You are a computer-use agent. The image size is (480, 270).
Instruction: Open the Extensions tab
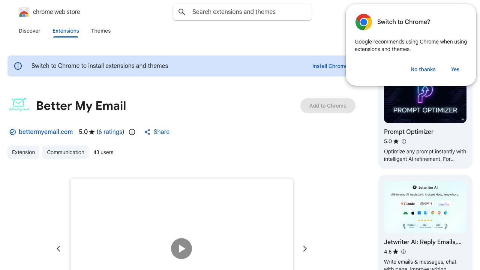(x=66, y=31)
